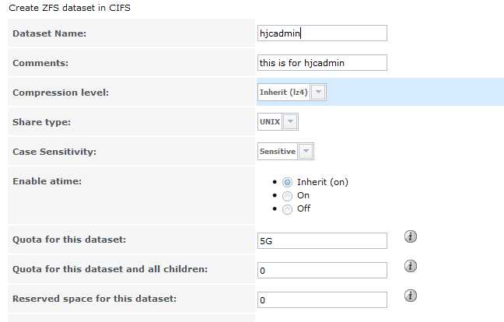Click the Dataset Name text field
Screen dimensions: 504x322
pos(322,33)
